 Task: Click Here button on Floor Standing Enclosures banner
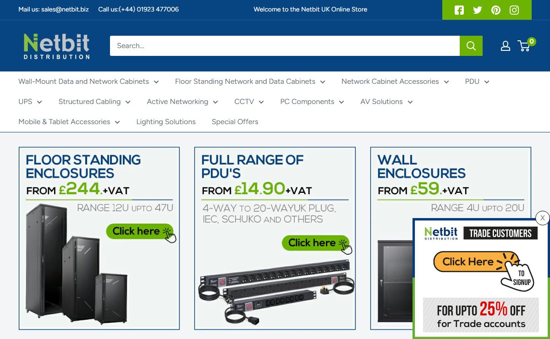pyautogui.click(x=141, y=232)
